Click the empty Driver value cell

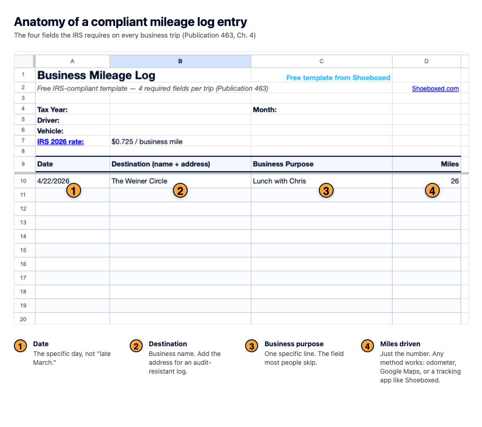point(180,120)
